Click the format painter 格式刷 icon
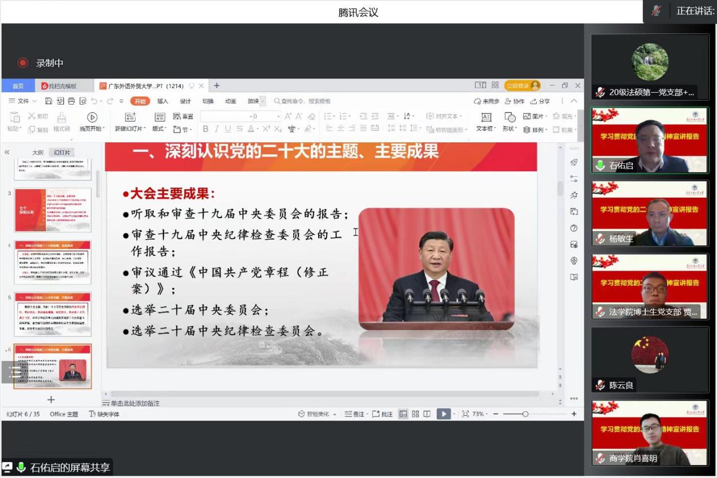Image resolution: width=717 pixels, height=478 pixels. pyautogui.click(x=61, y=117)
